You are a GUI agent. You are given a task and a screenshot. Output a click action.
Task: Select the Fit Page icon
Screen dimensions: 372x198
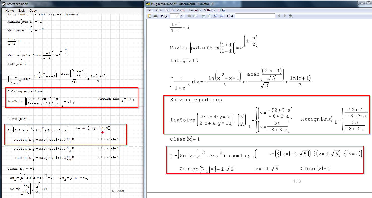(x=209, y=16)
